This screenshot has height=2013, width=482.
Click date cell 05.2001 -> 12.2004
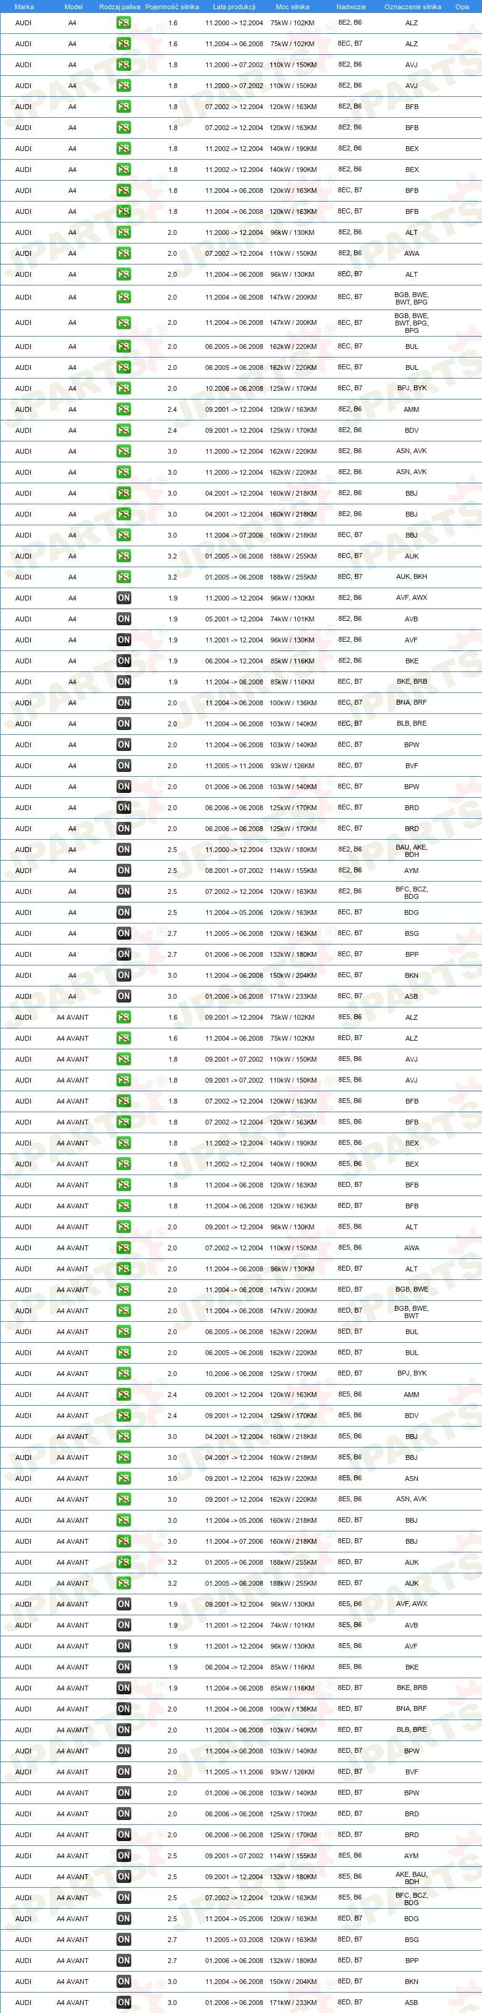coord(234,619)
